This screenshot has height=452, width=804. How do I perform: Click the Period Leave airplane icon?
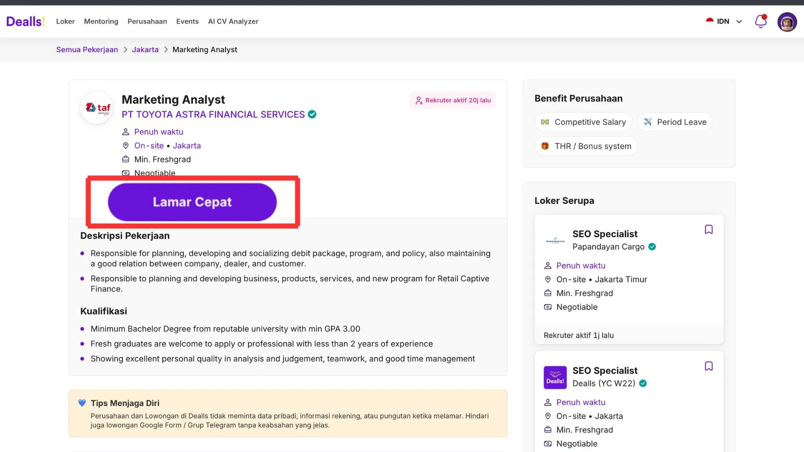(647, 122)
